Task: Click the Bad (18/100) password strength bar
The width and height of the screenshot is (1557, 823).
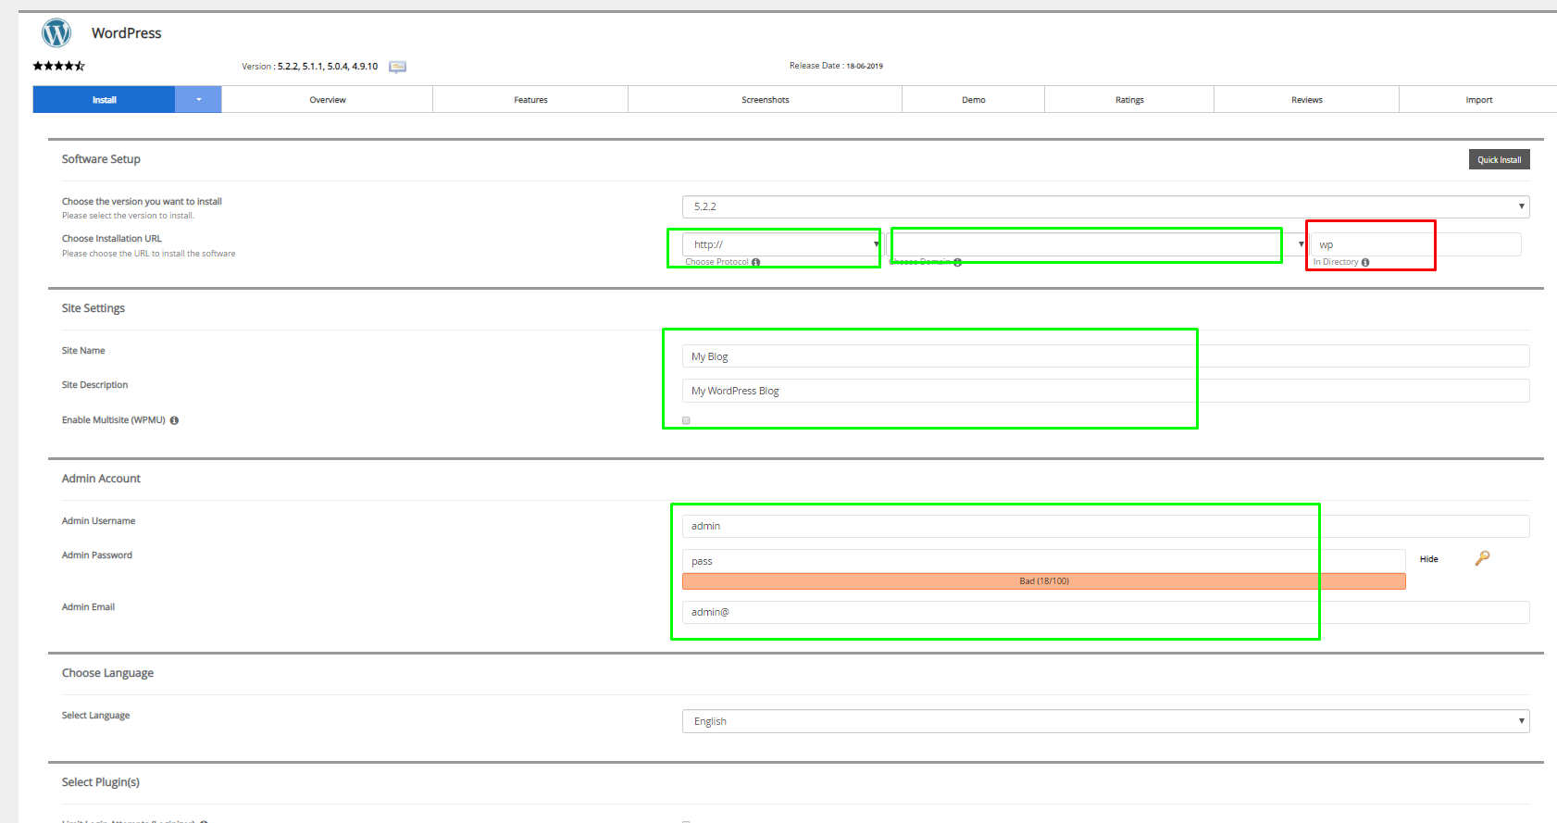Action: pyautogui.click(x=1044, y=581)
